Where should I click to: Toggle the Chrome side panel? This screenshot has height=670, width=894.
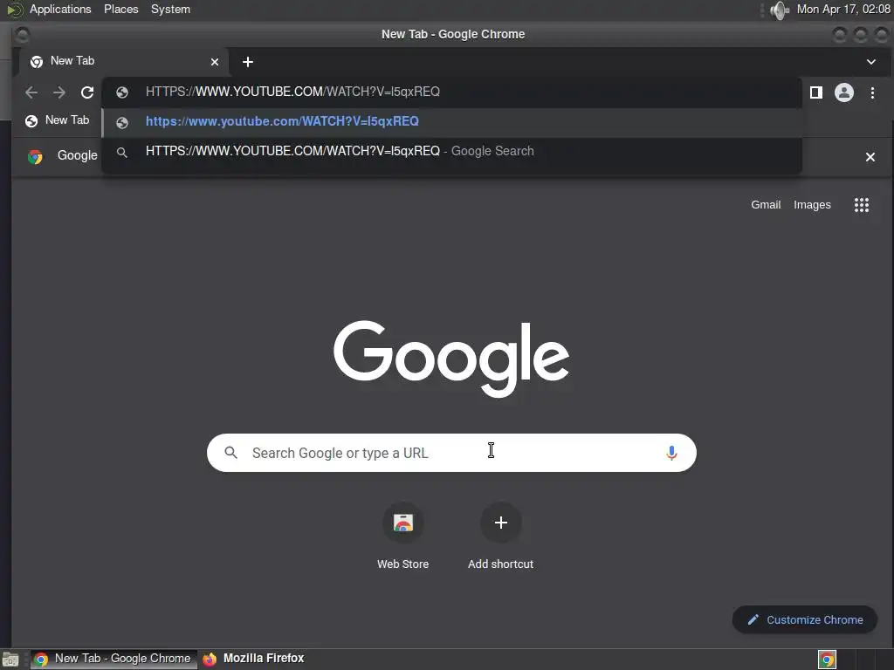click(x=816, y=92)
